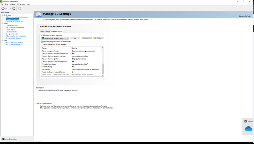Open the program selection dropdown

pos(55,38)
